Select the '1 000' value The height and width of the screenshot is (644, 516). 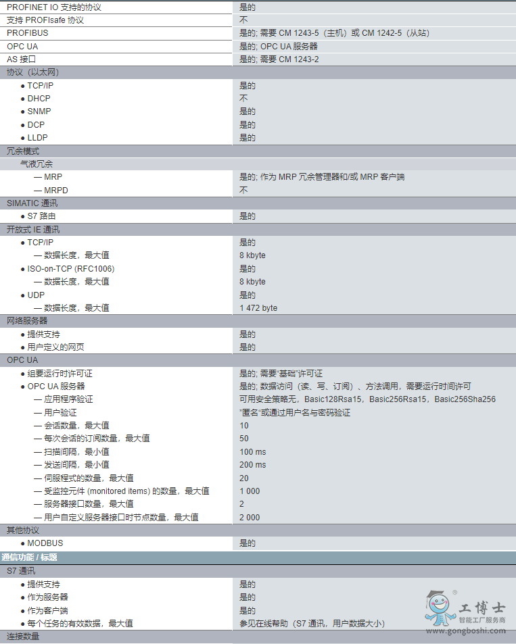click(x=250, y=491)
